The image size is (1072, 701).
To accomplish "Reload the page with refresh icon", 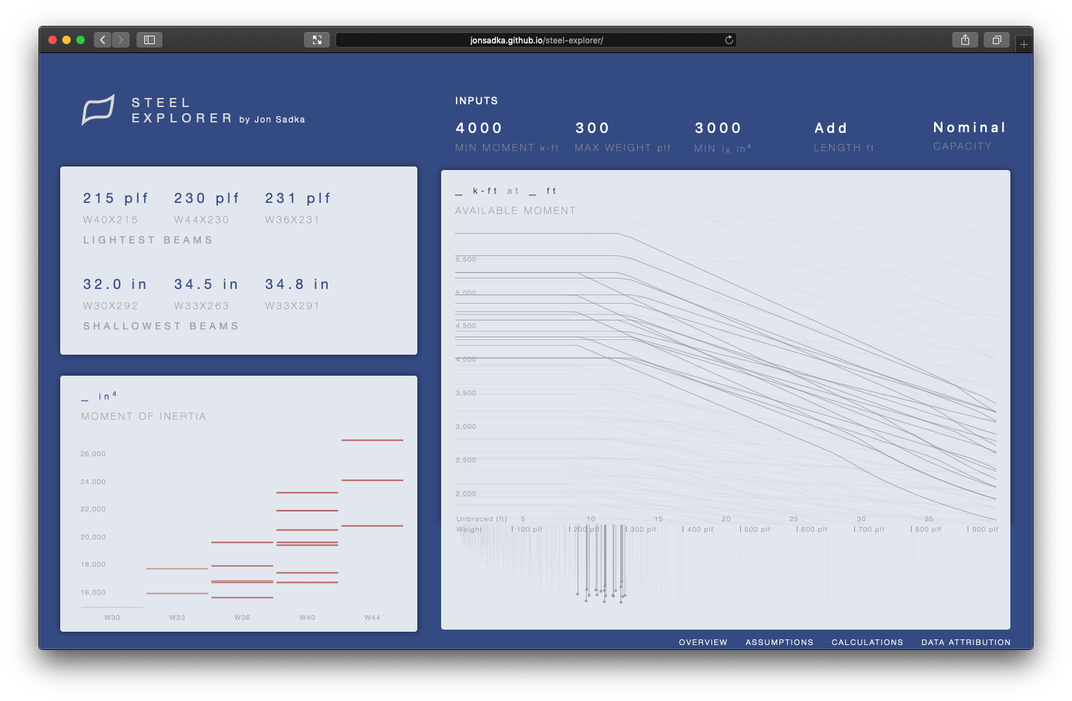I will [729, 40].
